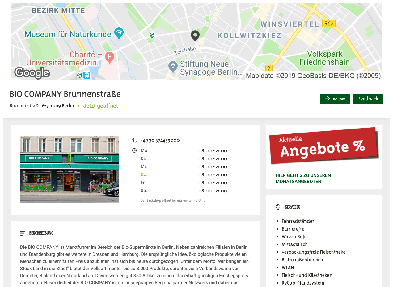393x287 pixels.
Task: Click the WLAN service item
Action: point(288,268)
